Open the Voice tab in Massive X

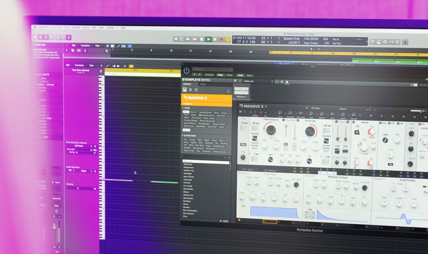(x=250, y=170)
